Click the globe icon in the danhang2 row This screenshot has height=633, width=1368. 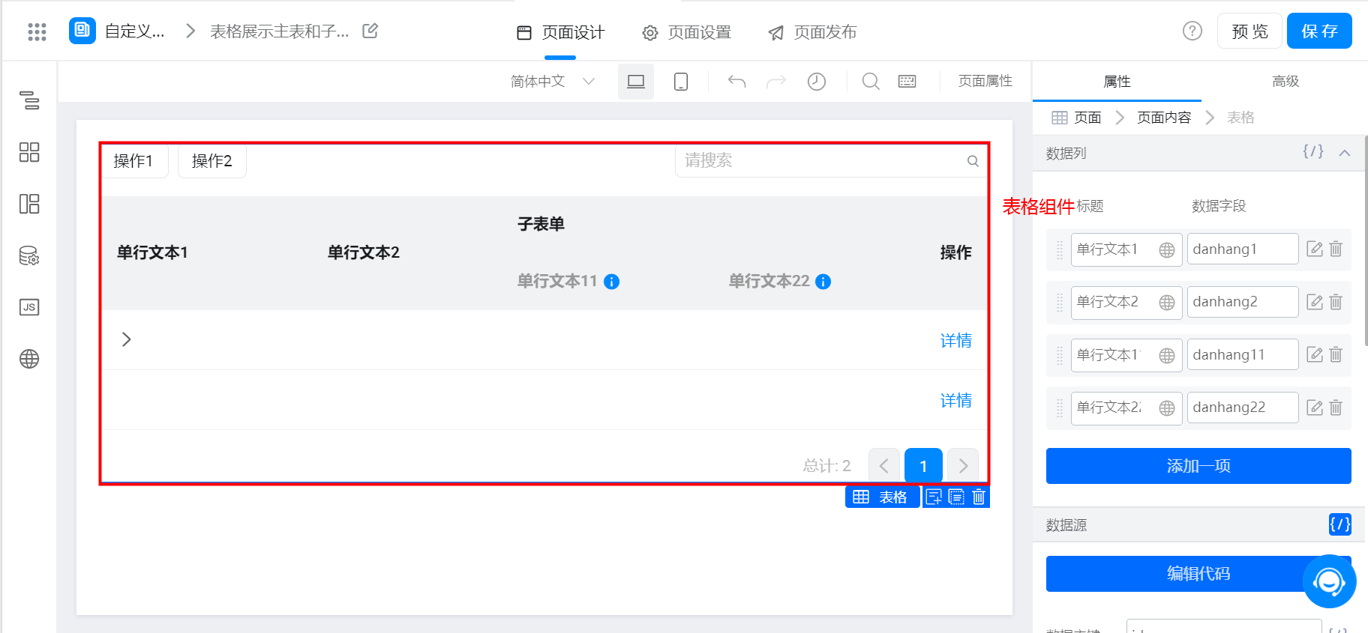click(x=1167, y=302)
